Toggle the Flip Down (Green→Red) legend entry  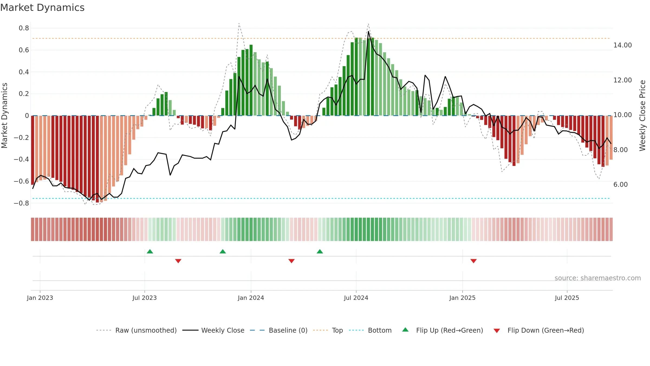click(538, 330)
